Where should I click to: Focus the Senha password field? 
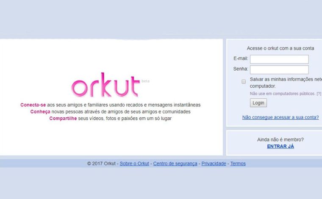tap(279, 69)
